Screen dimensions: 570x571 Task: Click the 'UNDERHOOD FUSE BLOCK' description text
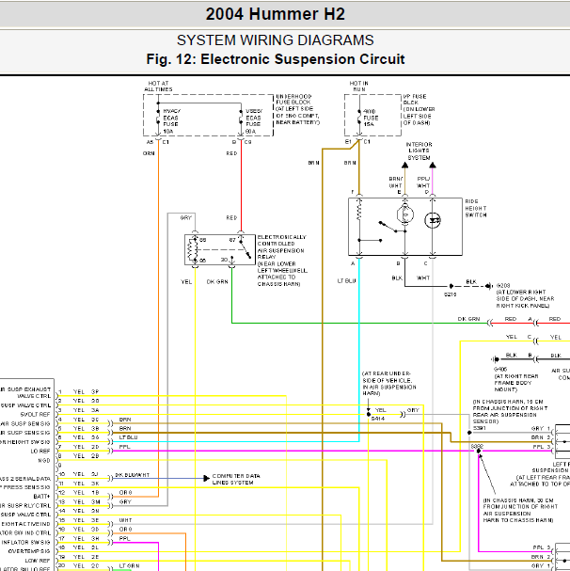point(297,109)
